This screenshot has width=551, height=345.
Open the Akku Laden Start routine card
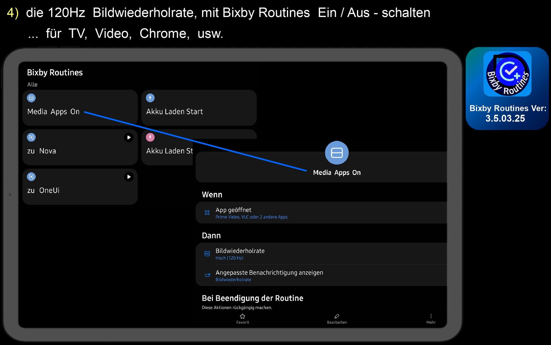(199, 108)
